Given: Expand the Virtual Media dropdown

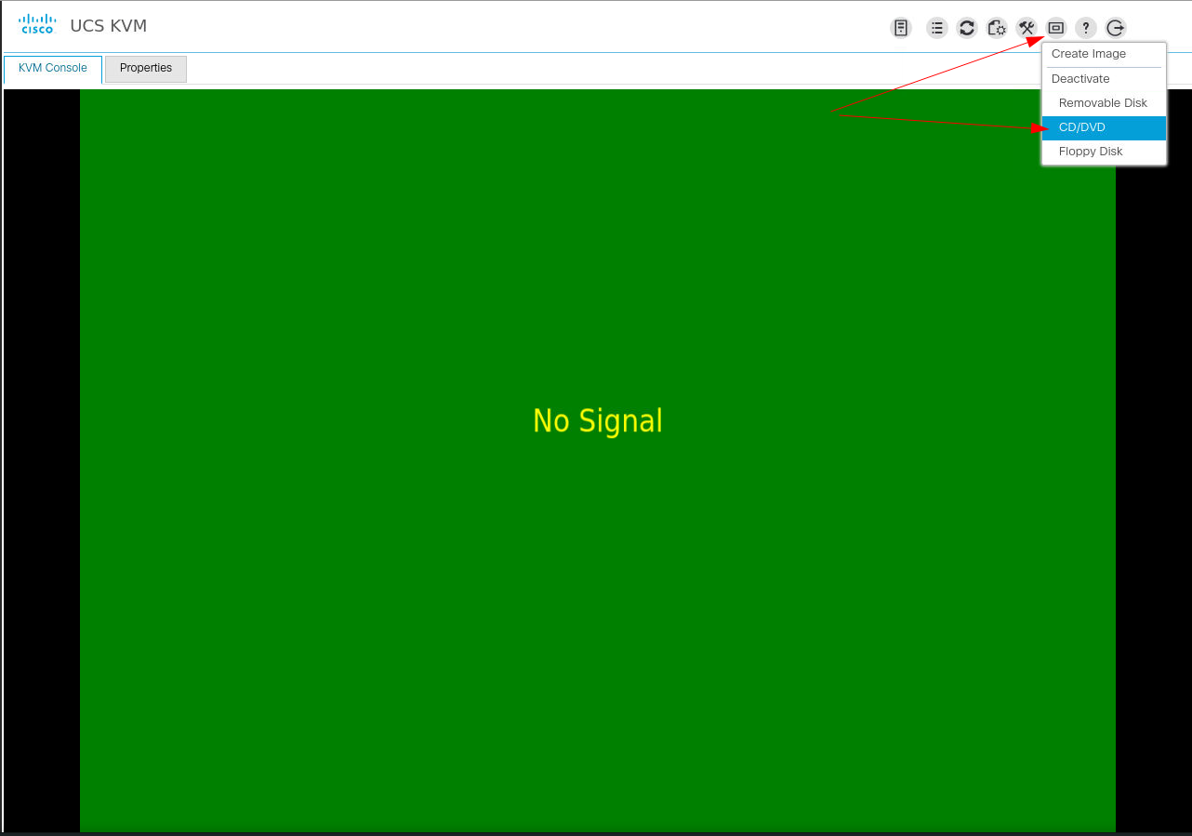Looking at the screenshot, I should point(1055,28).
